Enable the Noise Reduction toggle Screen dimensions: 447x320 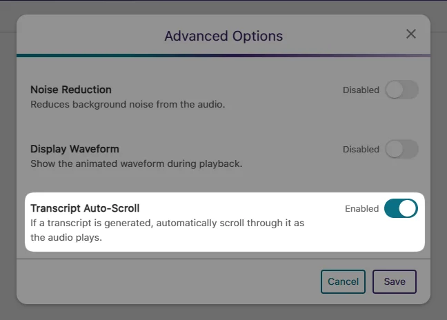(401, 90)
